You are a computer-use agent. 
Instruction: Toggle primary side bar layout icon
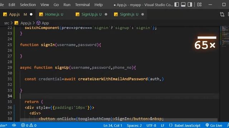click(x=176, y=5)
